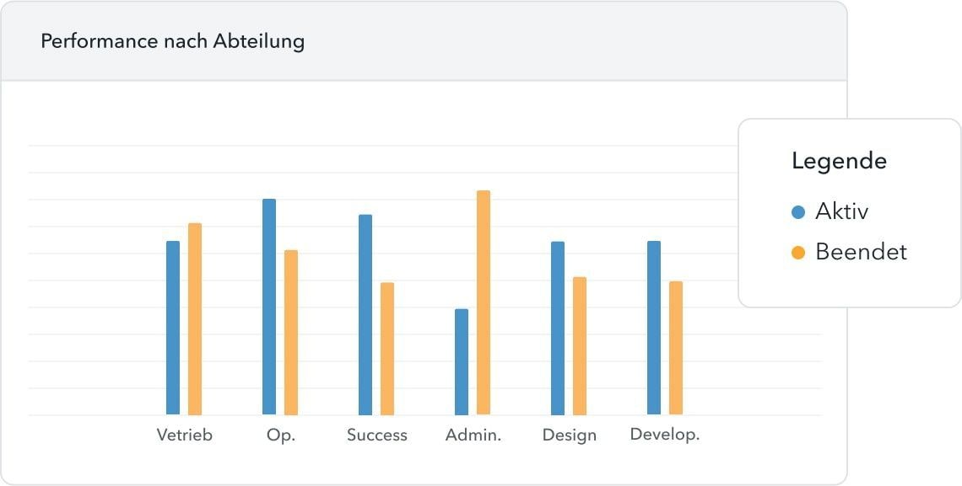Image resolution: width=962 pixels, height=486 pixels.
Task: Toggle the Aktiv series label in legend
Action: (841, 211)
